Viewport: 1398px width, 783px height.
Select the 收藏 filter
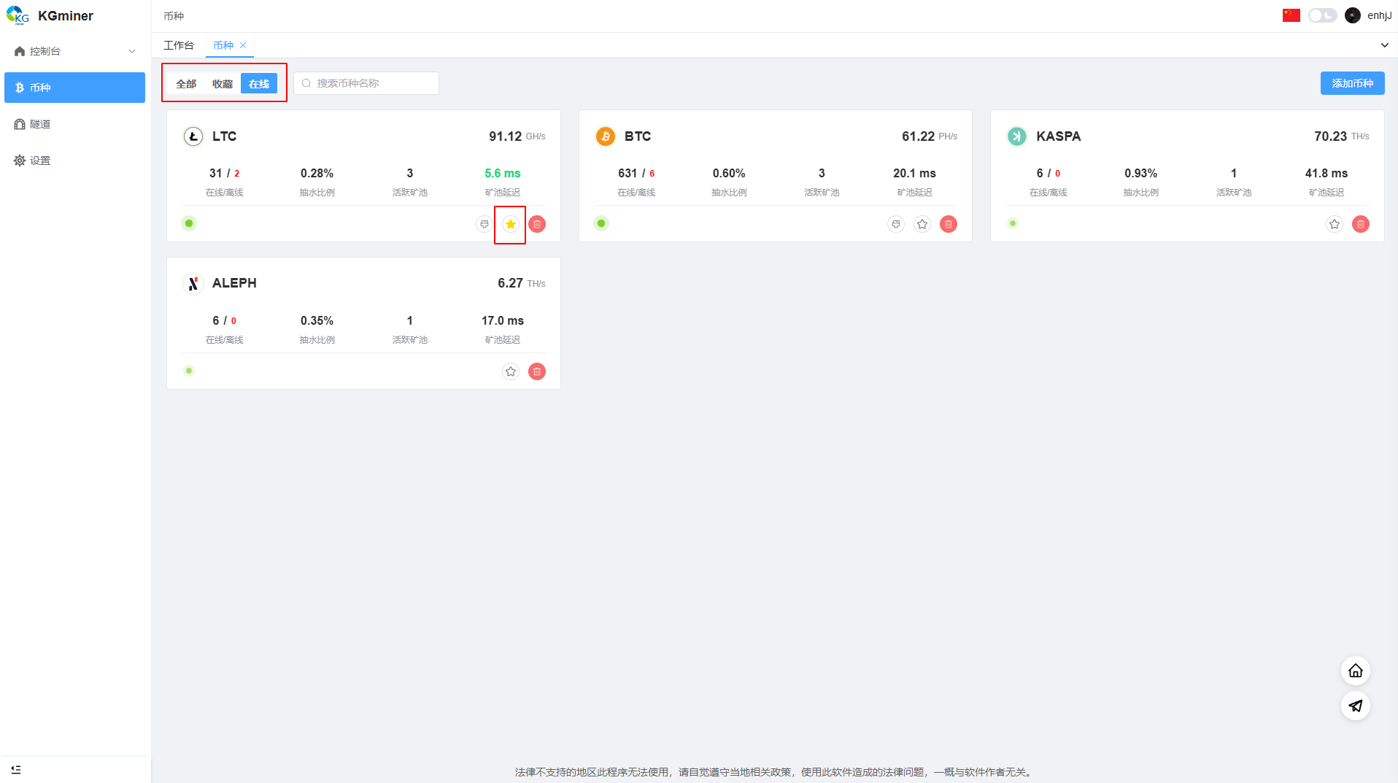222,84
